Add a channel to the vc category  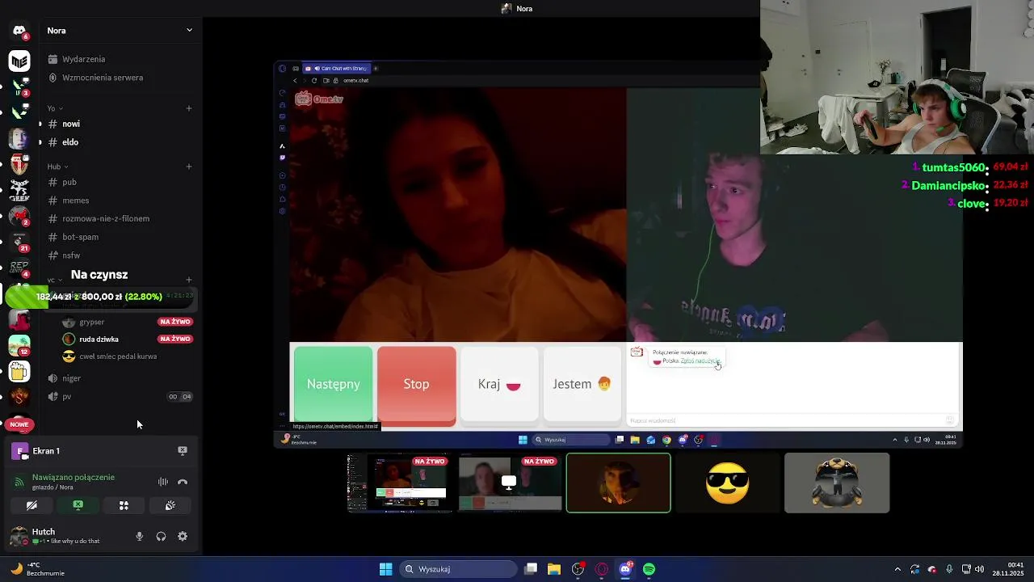189,280
